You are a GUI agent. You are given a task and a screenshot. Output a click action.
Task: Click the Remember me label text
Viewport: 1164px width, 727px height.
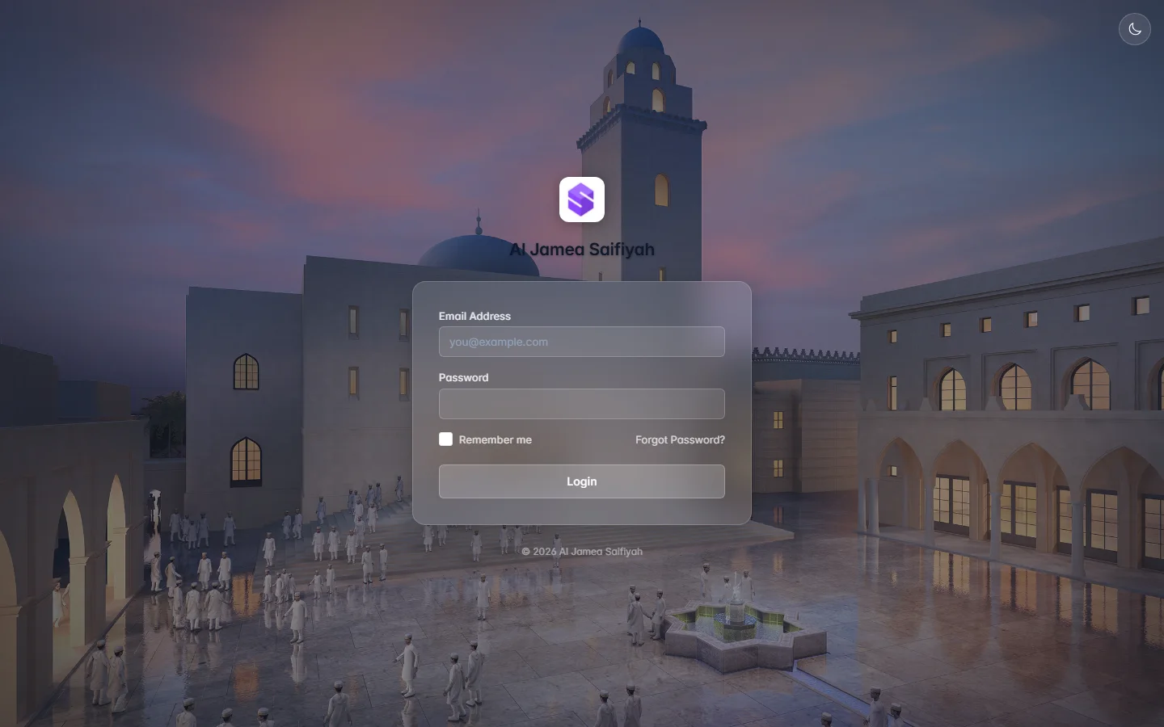pos(496,439)
